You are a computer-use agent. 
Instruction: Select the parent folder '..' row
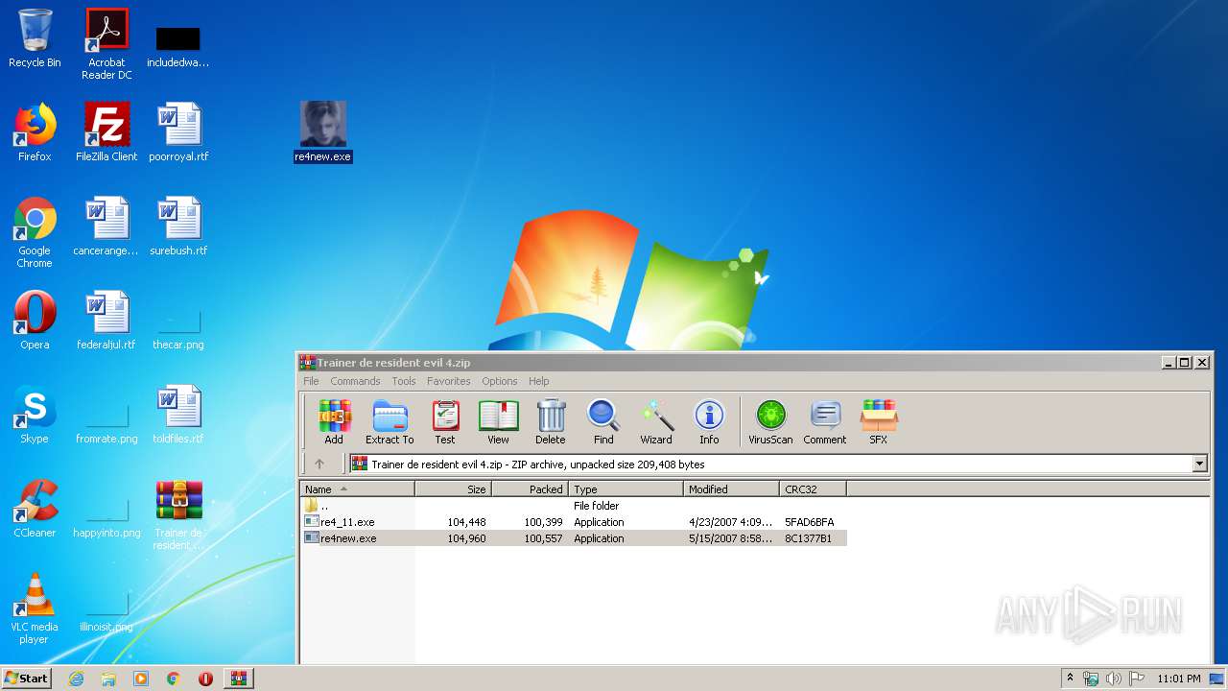(x=574, y=506)
